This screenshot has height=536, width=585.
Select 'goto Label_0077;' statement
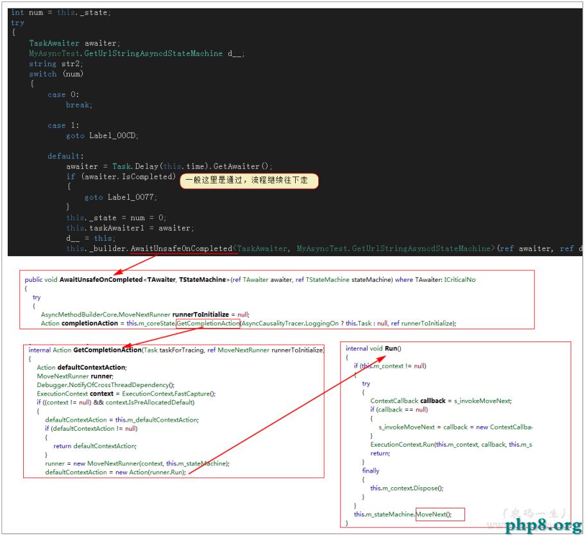(121, 197)
